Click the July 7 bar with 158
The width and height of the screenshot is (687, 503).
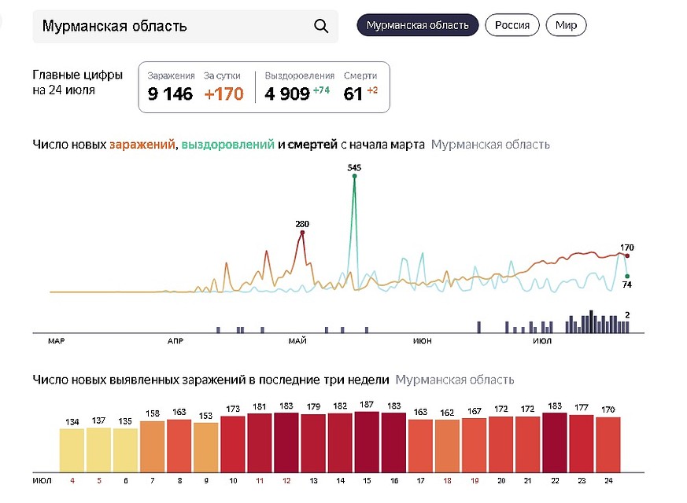pyautogui.click(x=153, y=447)
